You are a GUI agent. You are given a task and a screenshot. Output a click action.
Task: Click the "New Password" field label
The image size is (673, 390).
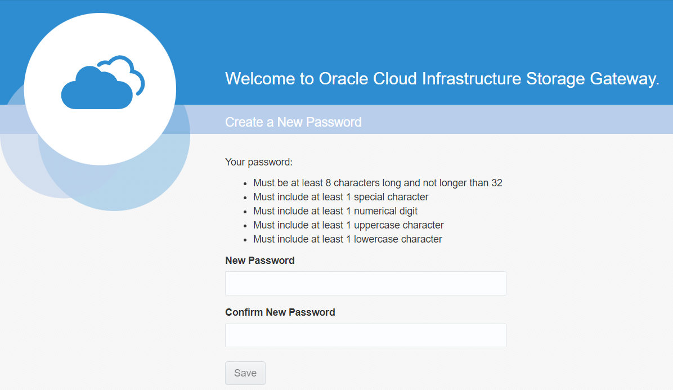point(259,261)
